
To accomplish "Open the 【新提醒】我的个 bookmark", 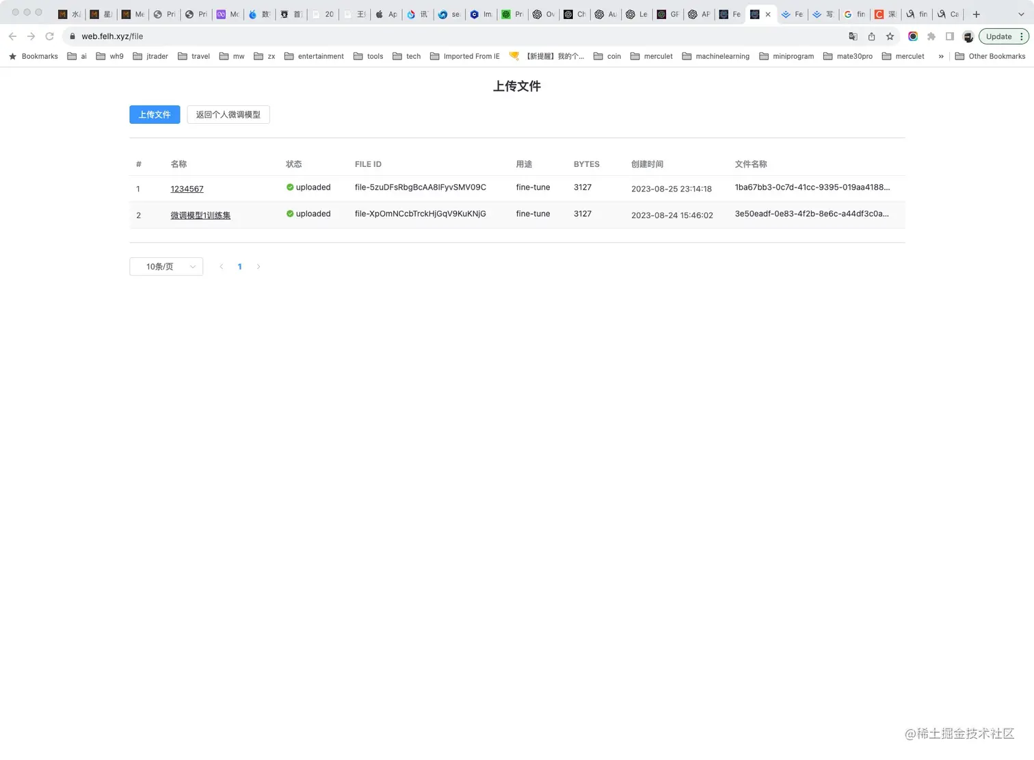I will (x=547, y=56).
